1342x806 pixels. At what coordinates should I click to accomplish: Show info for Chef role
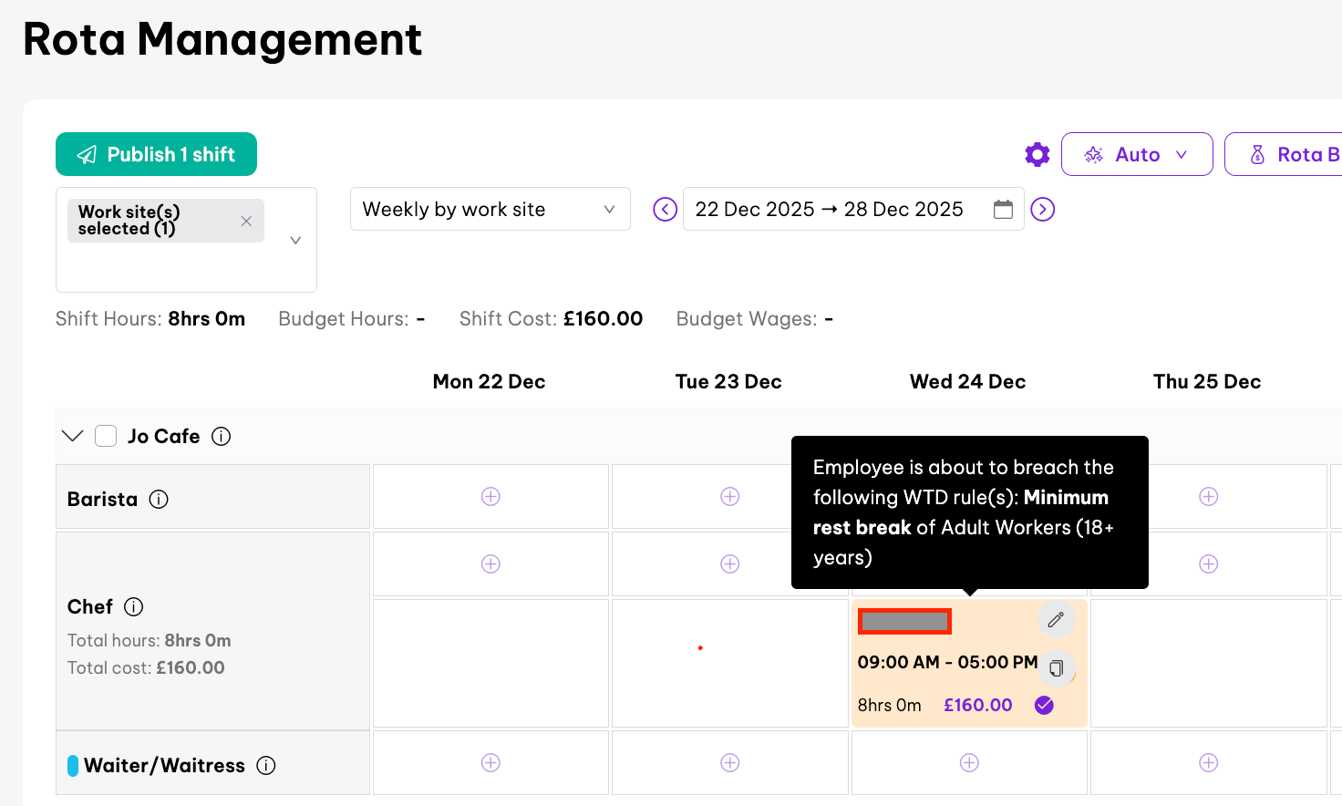pyautogui.click(x=134, y=607)
